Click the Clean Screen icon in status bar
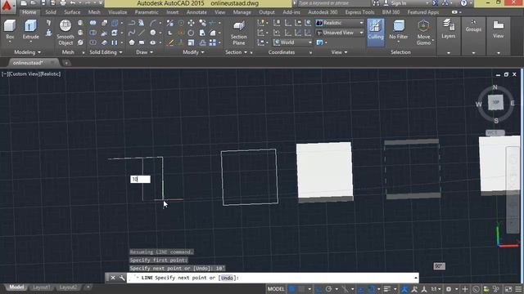524x294 pixels. [508, 289]
